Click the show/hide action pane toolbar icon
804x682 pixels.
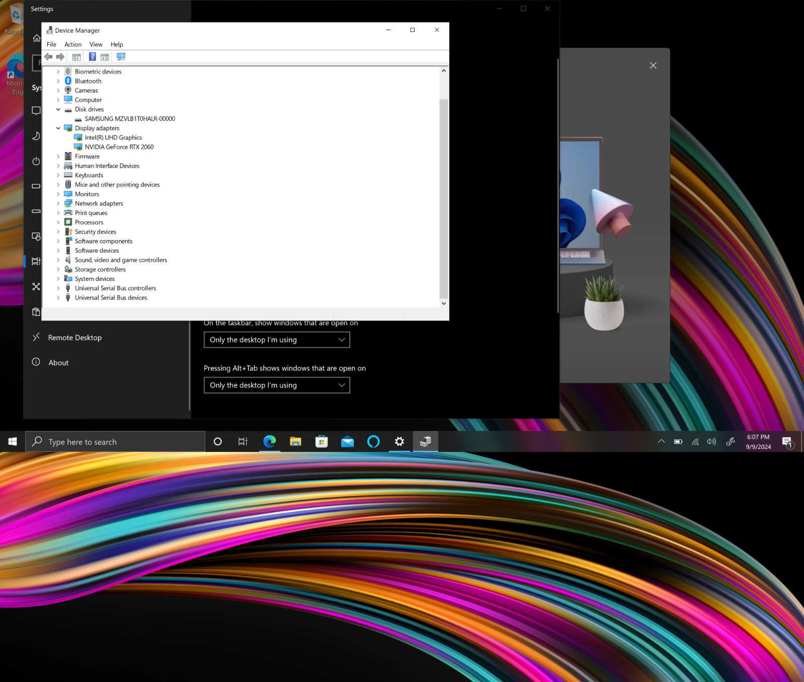(x=105, y=57)
